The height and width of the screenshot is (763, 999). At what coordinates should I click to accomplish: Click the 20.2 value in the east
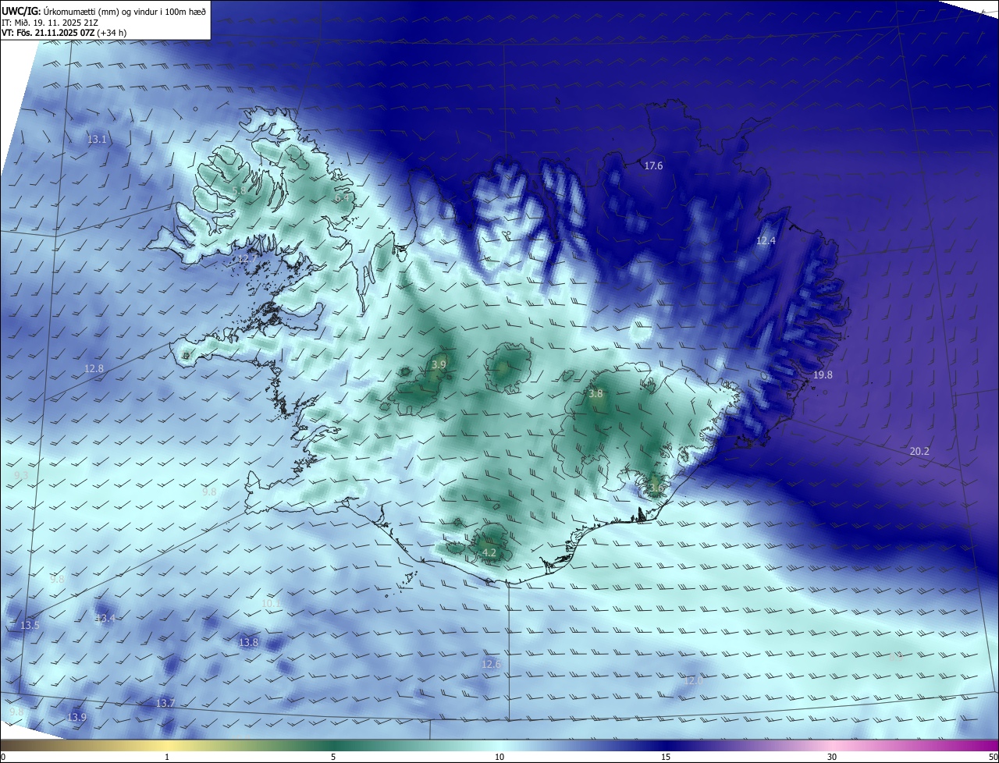(919, 451)
